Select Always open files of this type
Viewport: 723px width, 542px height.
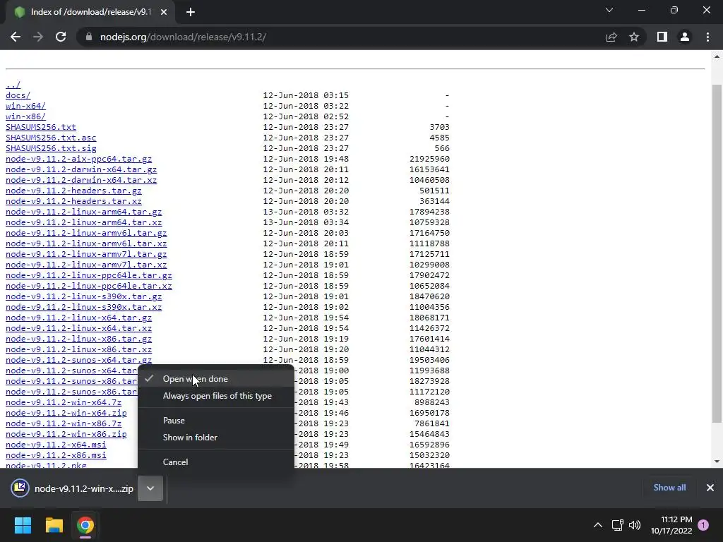[x=216, y=396]
